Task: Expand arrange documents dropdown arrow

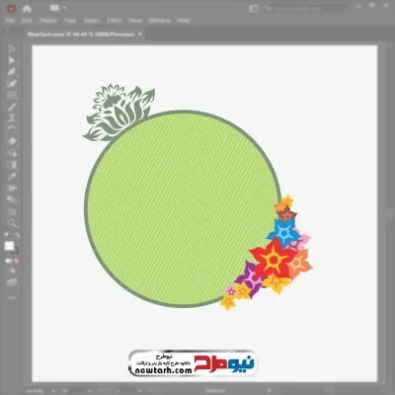Action: 64,8
